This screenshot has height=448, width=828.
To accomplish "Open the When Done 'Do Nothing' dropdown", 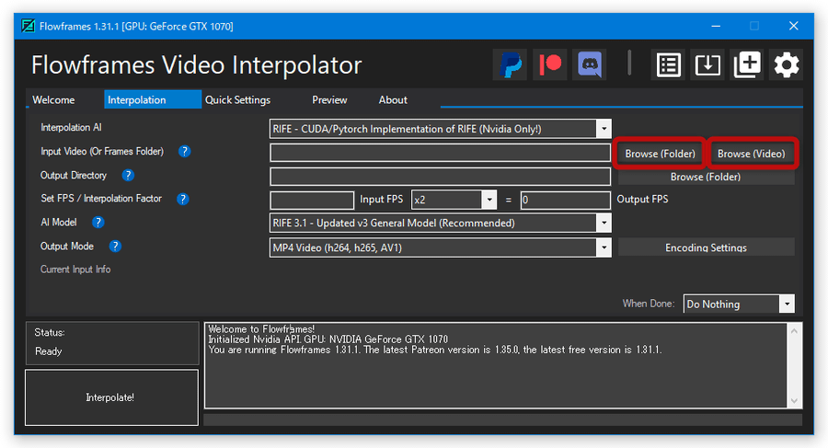I will click(x=787, y=304).
